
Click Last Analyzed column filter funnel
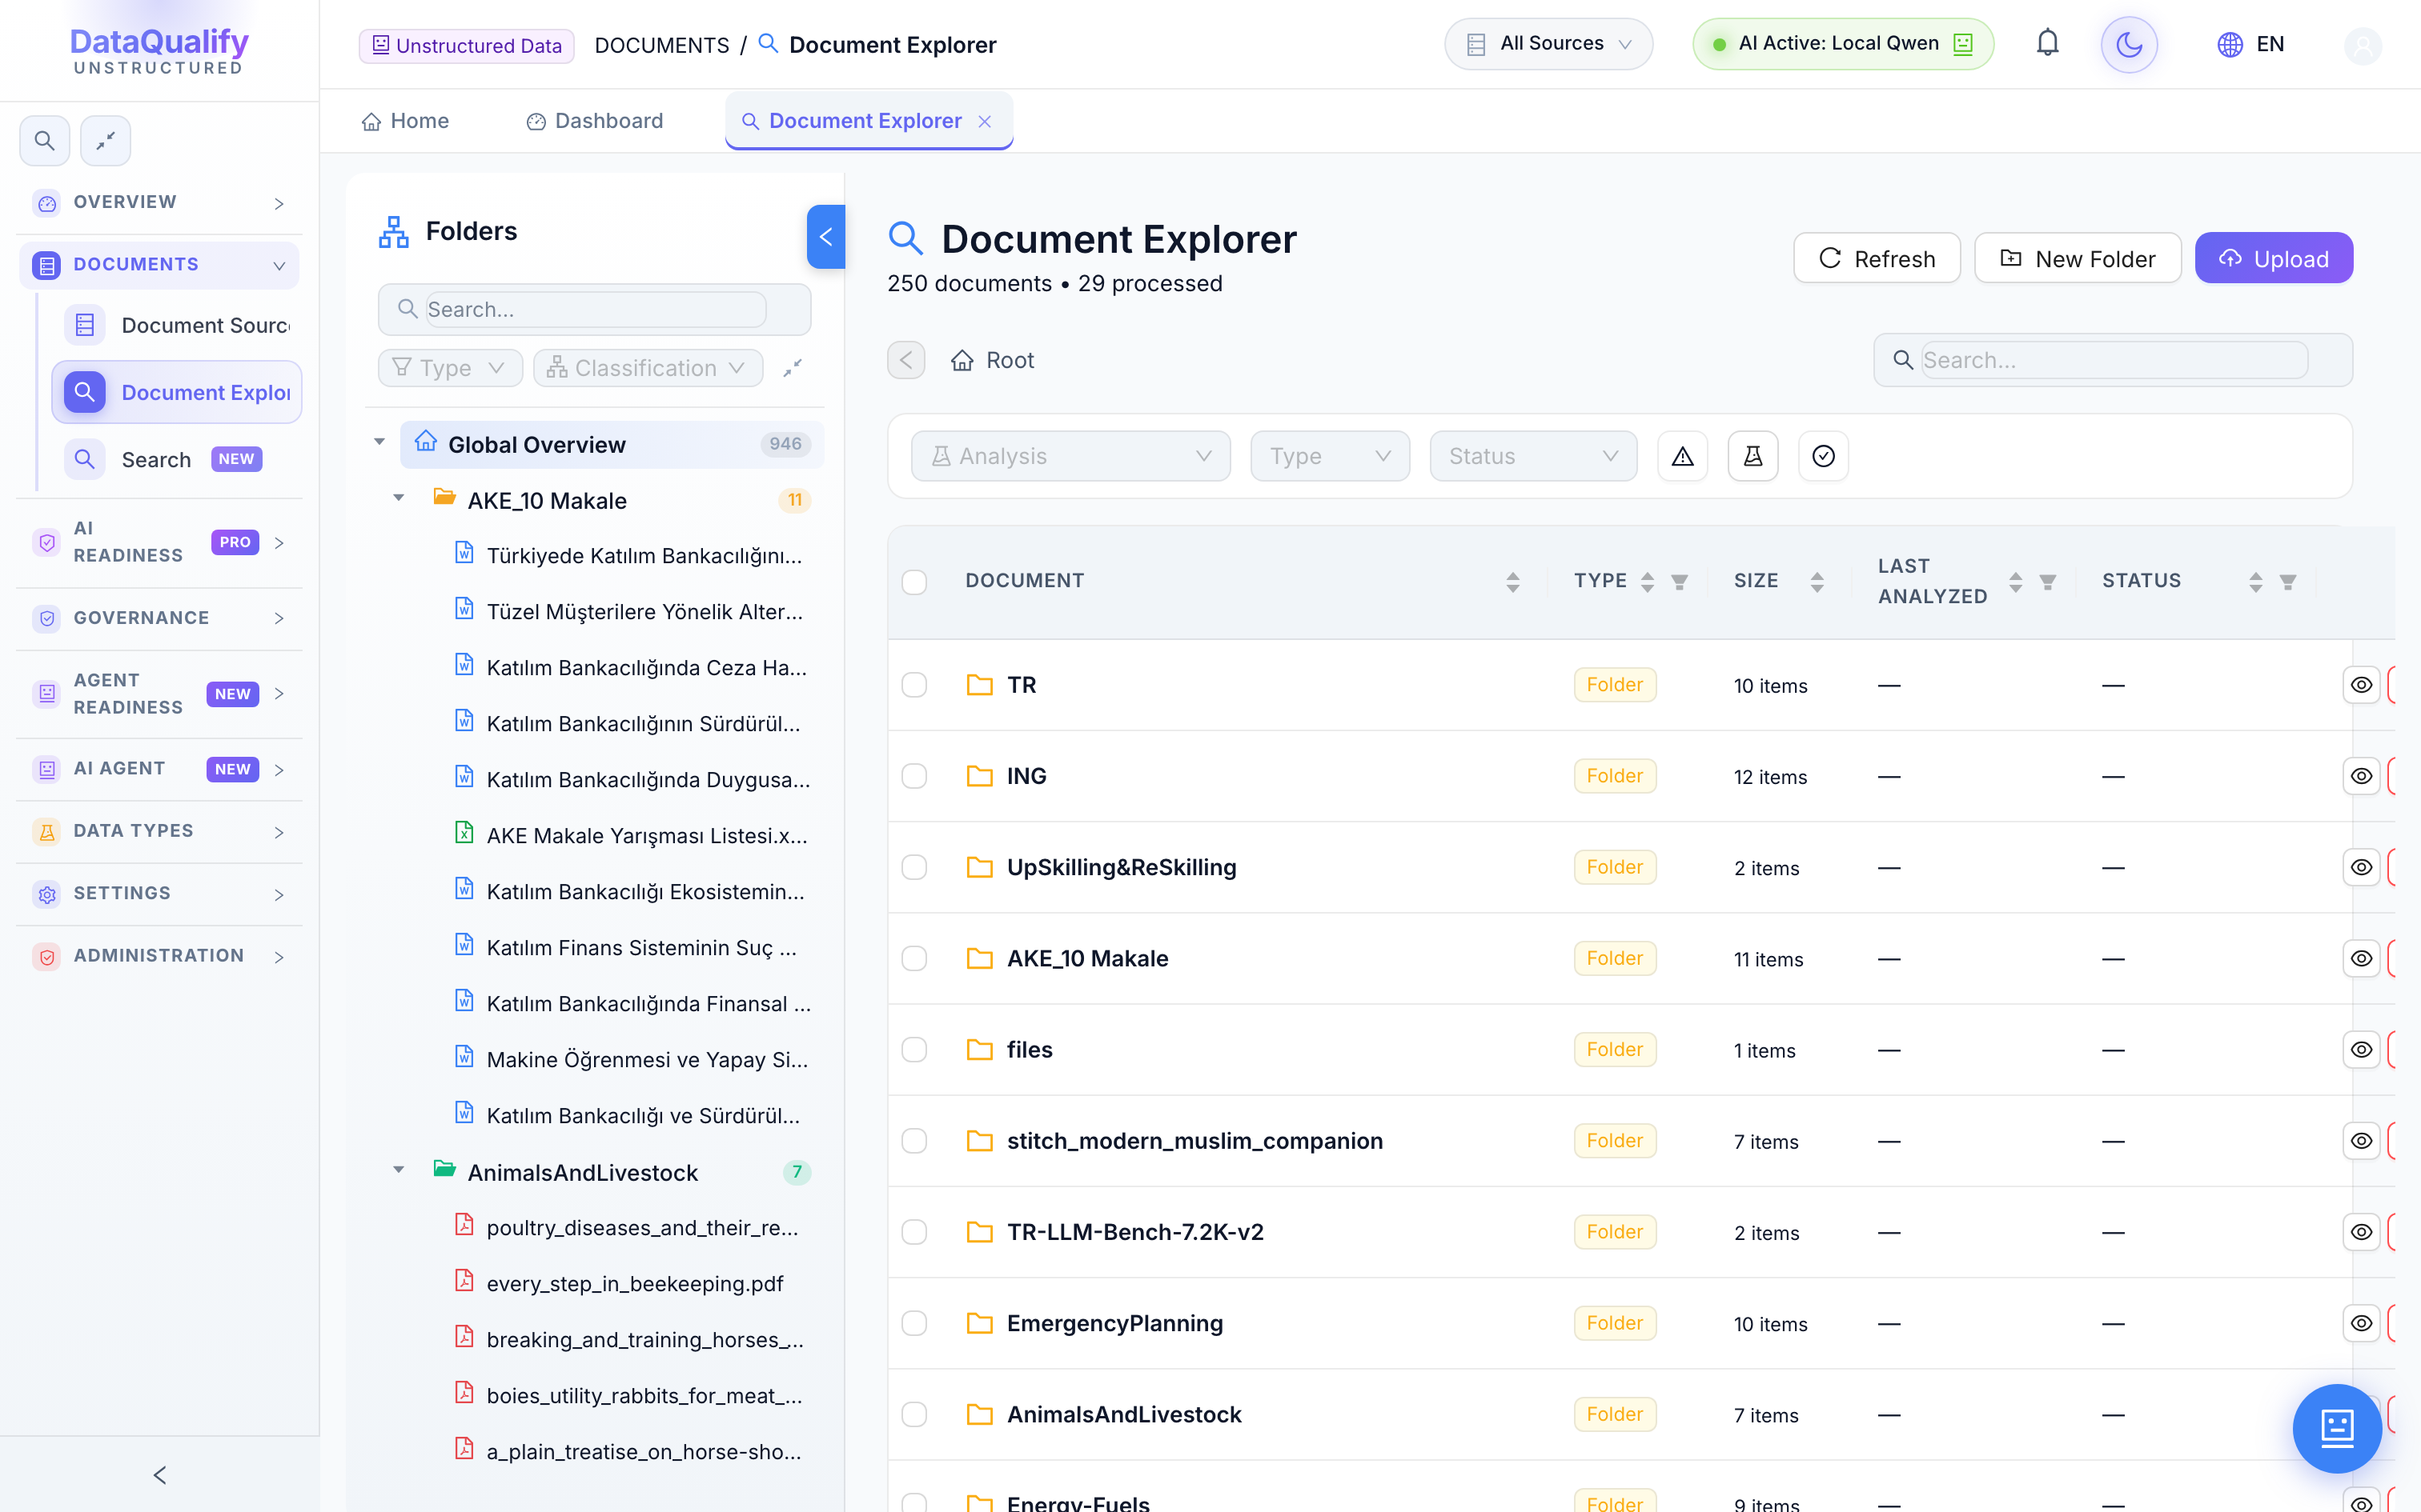click(x=2048, y=582)
